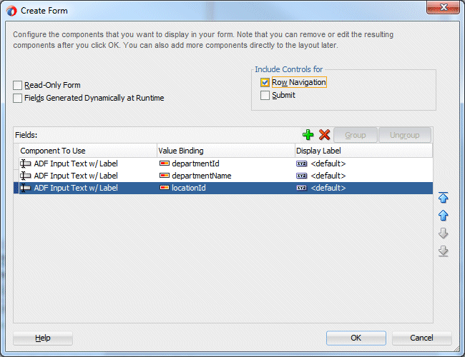465x357 pixels.
Task: Enable the Submit control checkbox
Action: click(x=265, y=95)
